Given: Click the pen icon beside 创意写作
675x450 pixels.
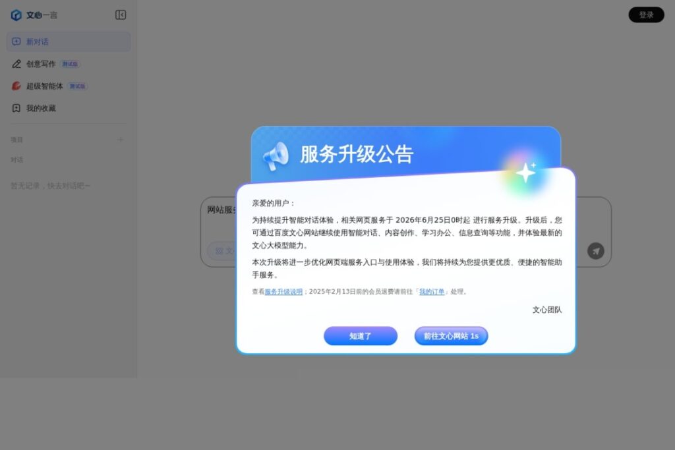Looking at the screenshot, I should [16, 64].
